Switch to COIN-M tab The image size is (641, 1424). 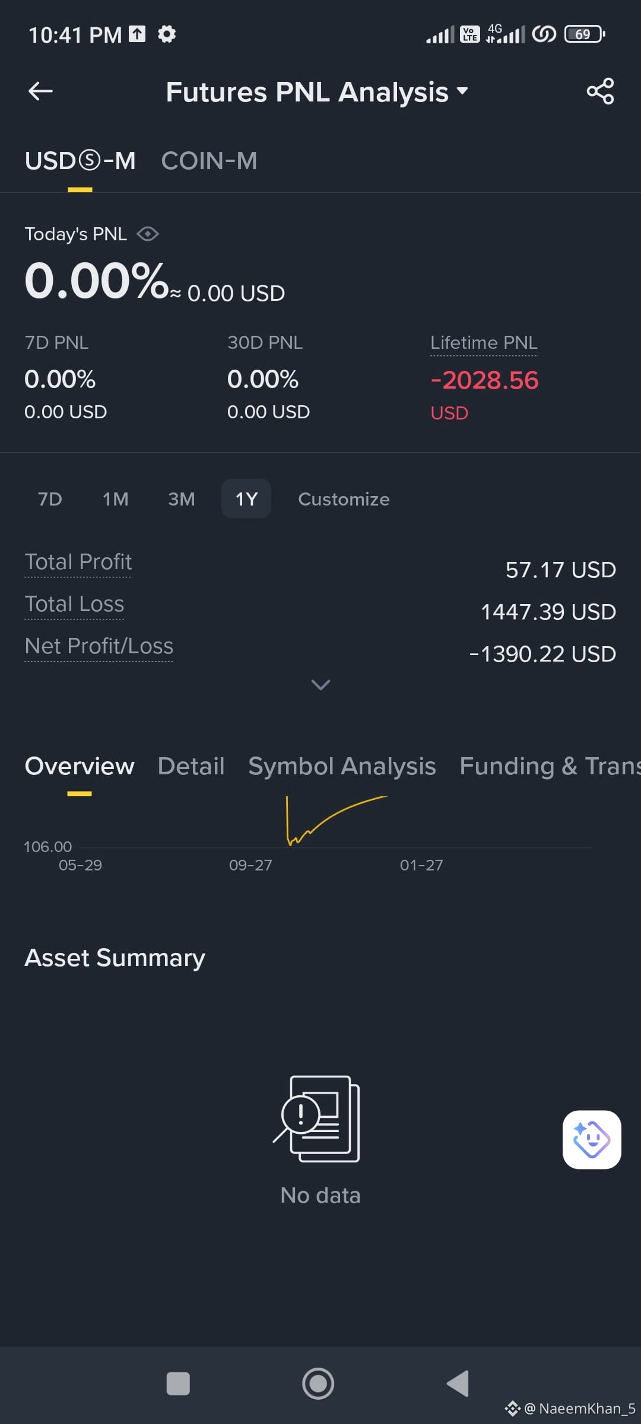[209, 161]
